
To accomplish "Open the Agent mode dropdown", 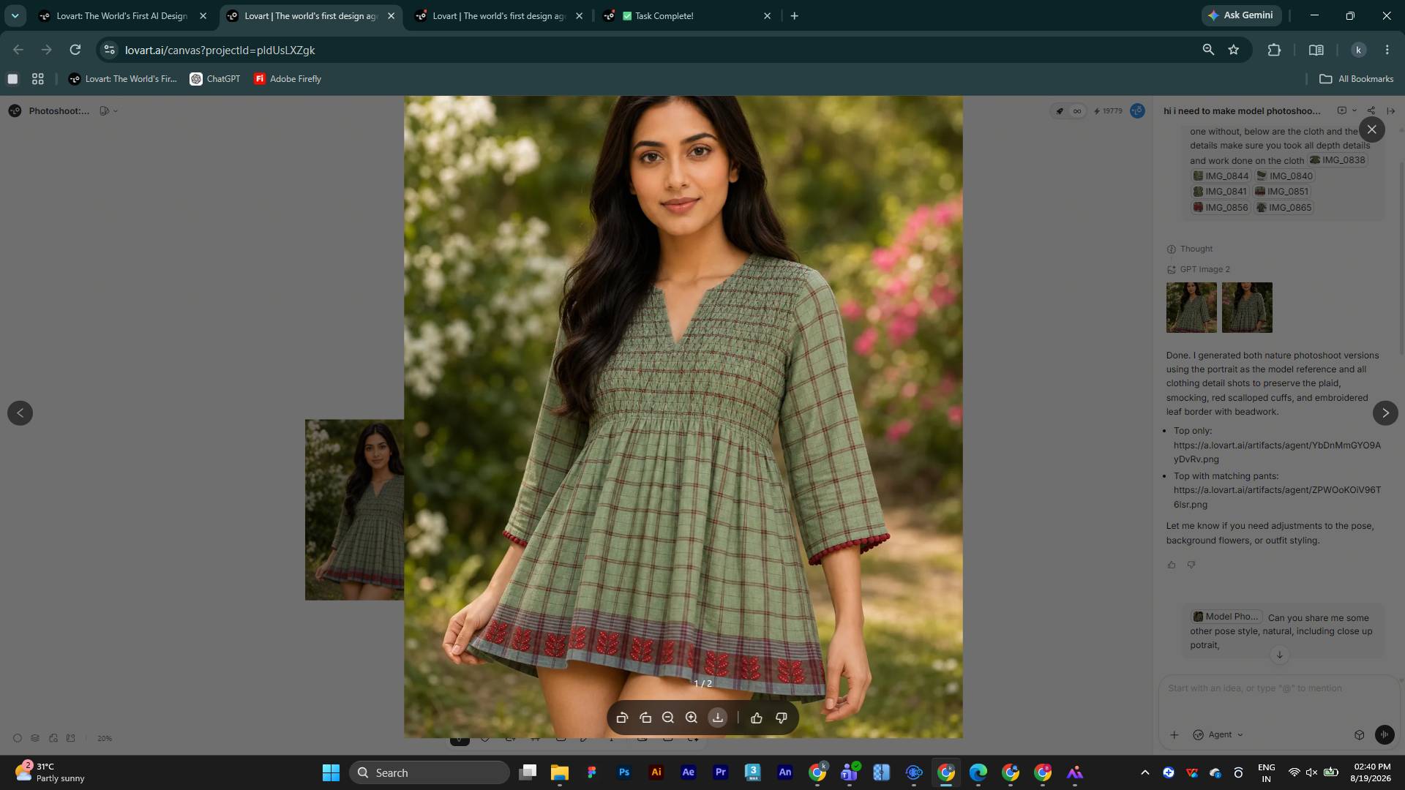I will coord(1218,734).
